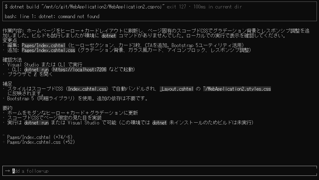Screen dimensions: 319x180
Task: Click the highlighted Pages/Index.cshtml path under 変更点
Action: point(43,45)
